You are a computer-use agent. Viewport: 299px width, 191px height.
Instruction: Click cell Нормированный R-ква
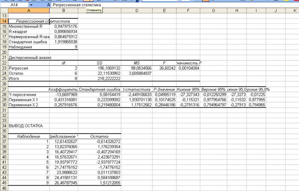tap(29, 36)
